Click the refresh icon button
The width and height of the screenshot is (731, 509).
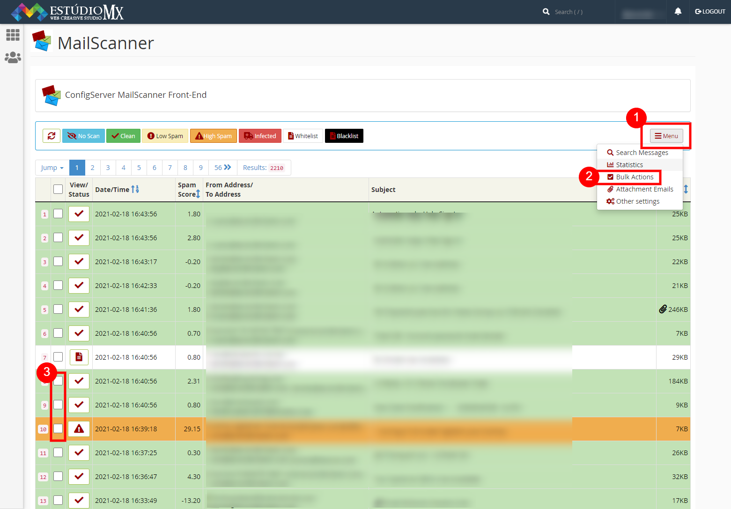52,136
